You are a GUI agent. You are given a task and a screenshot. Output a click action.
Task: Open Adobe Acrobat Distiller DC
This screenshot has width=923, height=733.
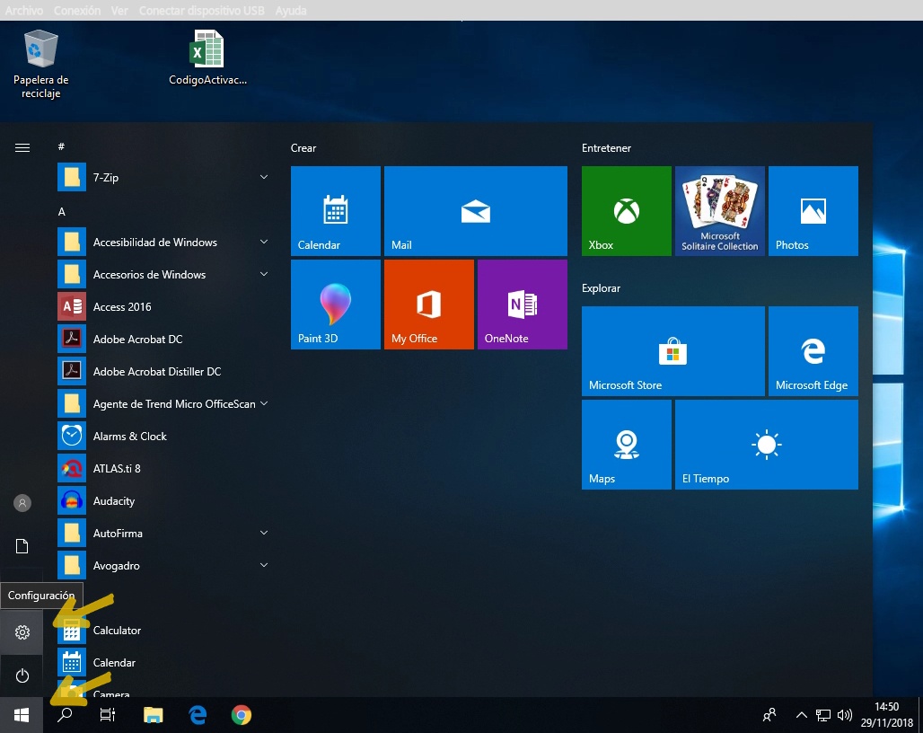pyautogui.click(x=163, y=372)
